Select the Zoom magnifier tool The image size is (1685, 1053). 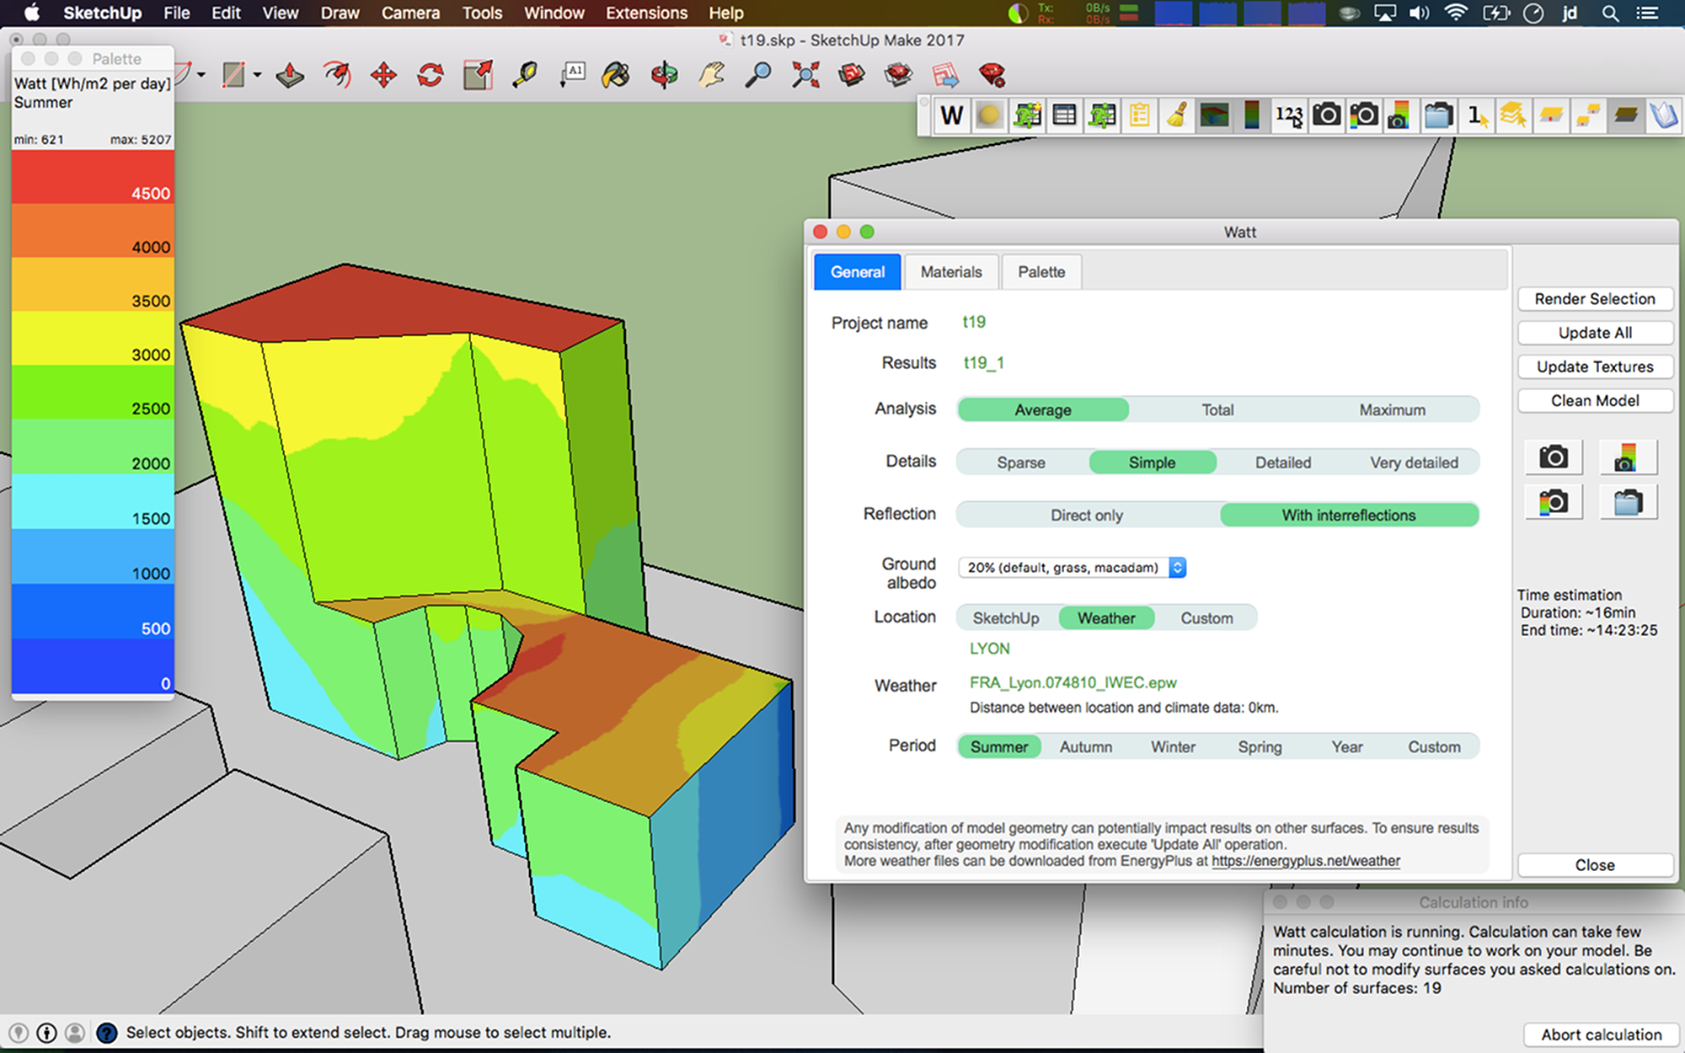758,76
